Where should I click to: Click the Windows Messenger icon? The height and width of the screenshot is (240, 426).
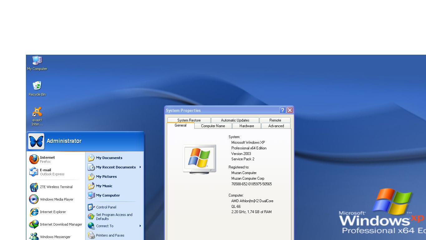pyautogui.click(x=34, y=237)
